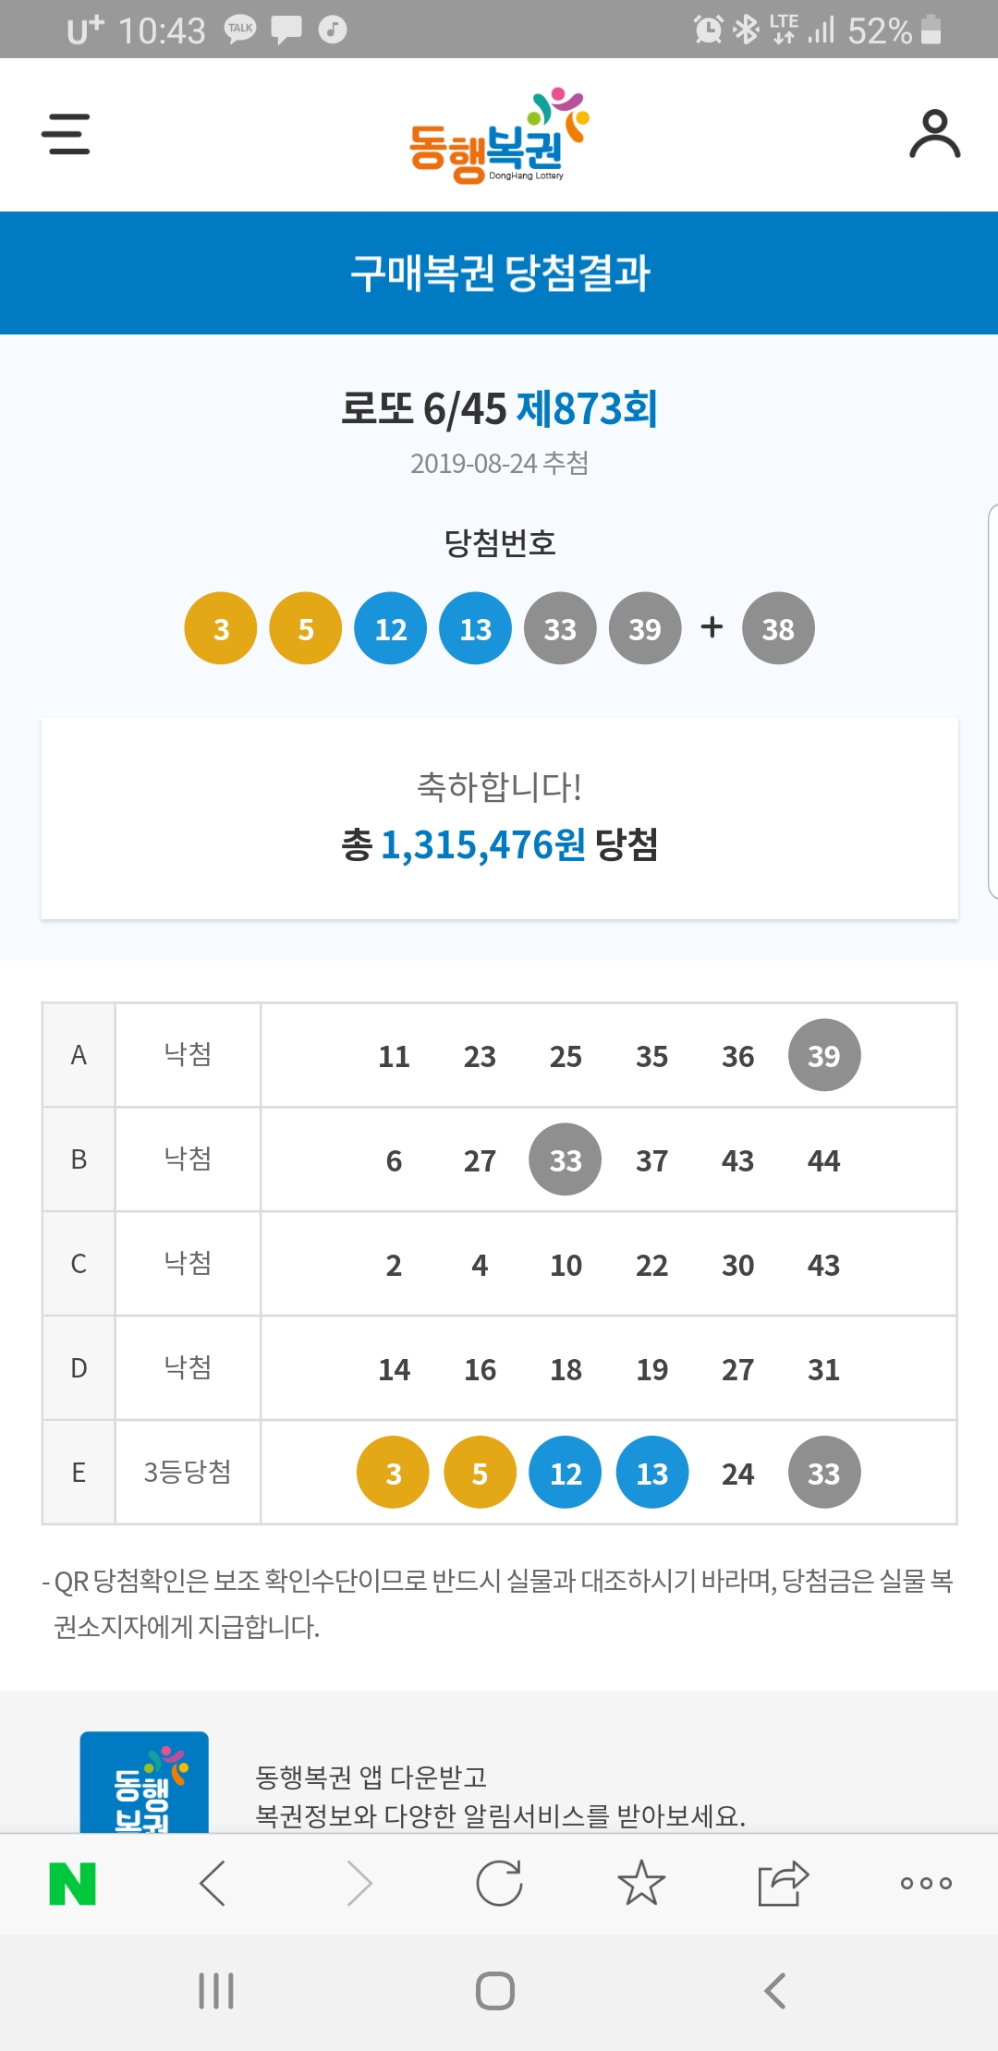Tap the Android recent apps button
This screenshot has height=2051, width=998.
[x=216, y=1990]
